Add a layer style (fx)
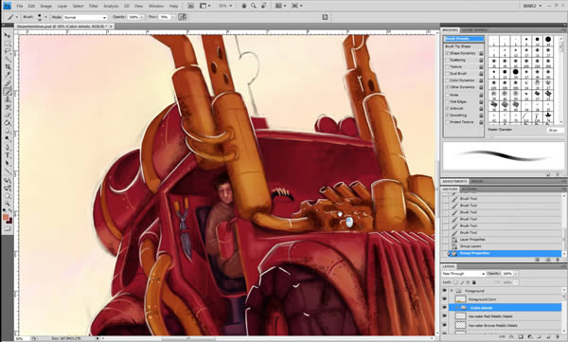This screenshot has width=568, height=342. point(512,337)
